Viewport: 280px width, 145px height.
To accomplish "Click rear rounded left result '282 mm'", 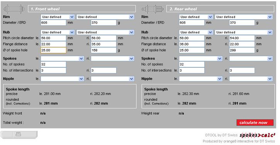I will tap(189, 103).
